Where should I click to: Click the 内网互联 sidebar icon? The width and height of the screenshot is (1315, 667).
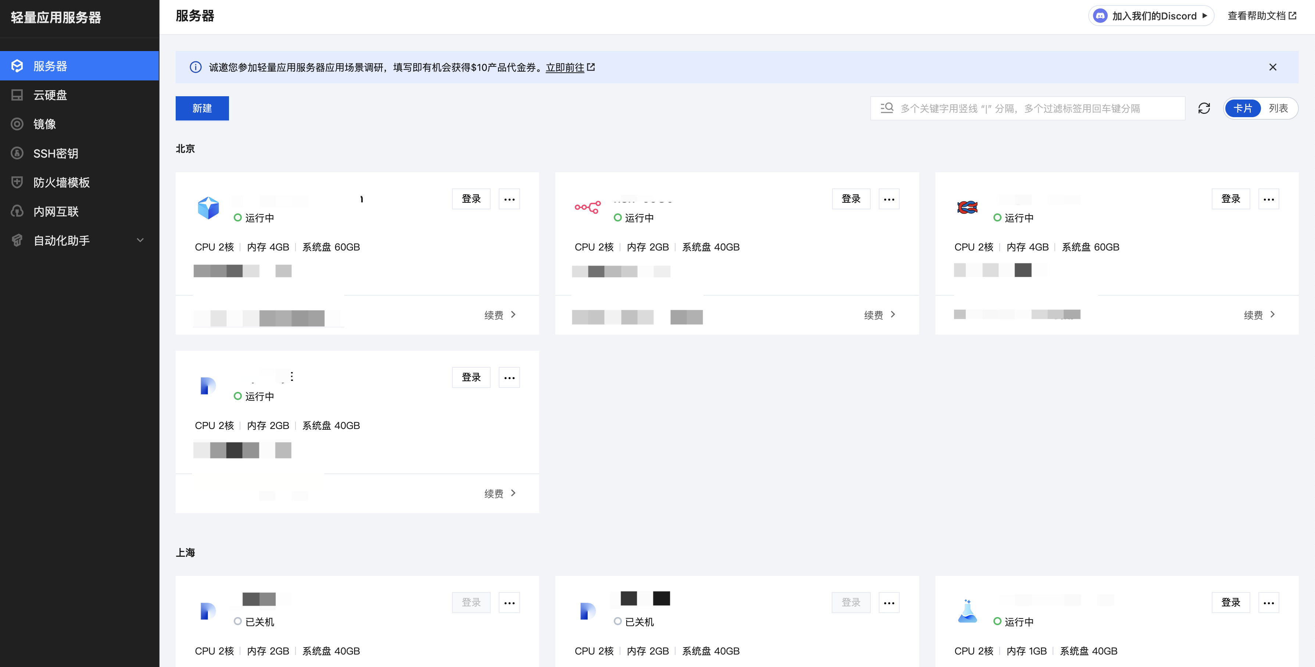click(x=17, y=211)
